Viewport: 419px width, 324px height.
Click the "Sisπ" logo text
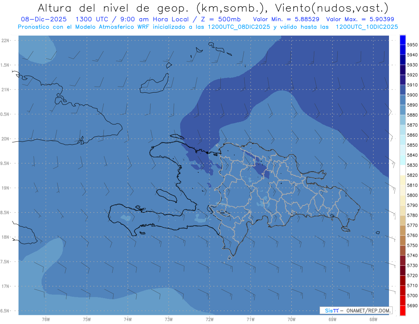(332, 310)
